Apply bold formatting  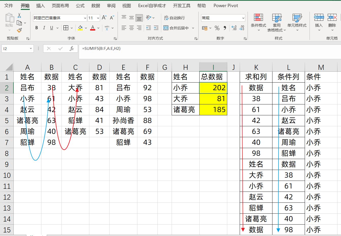point(36,28)
